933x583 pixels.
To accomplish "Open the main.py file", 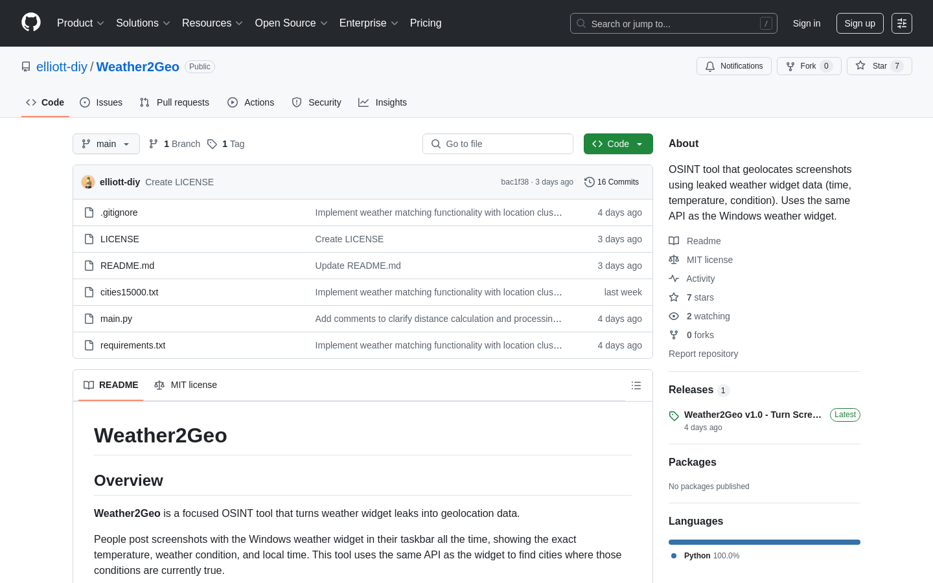I will [x=117, y=319].
